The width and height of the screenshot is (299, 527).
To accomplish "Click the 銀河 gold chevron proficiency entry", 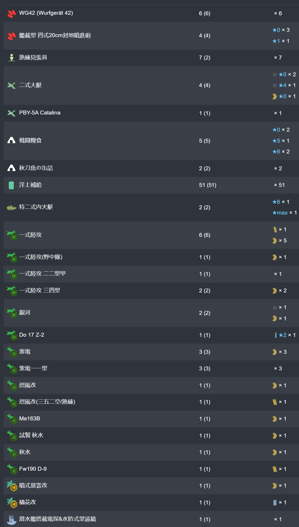I will 280,319.
